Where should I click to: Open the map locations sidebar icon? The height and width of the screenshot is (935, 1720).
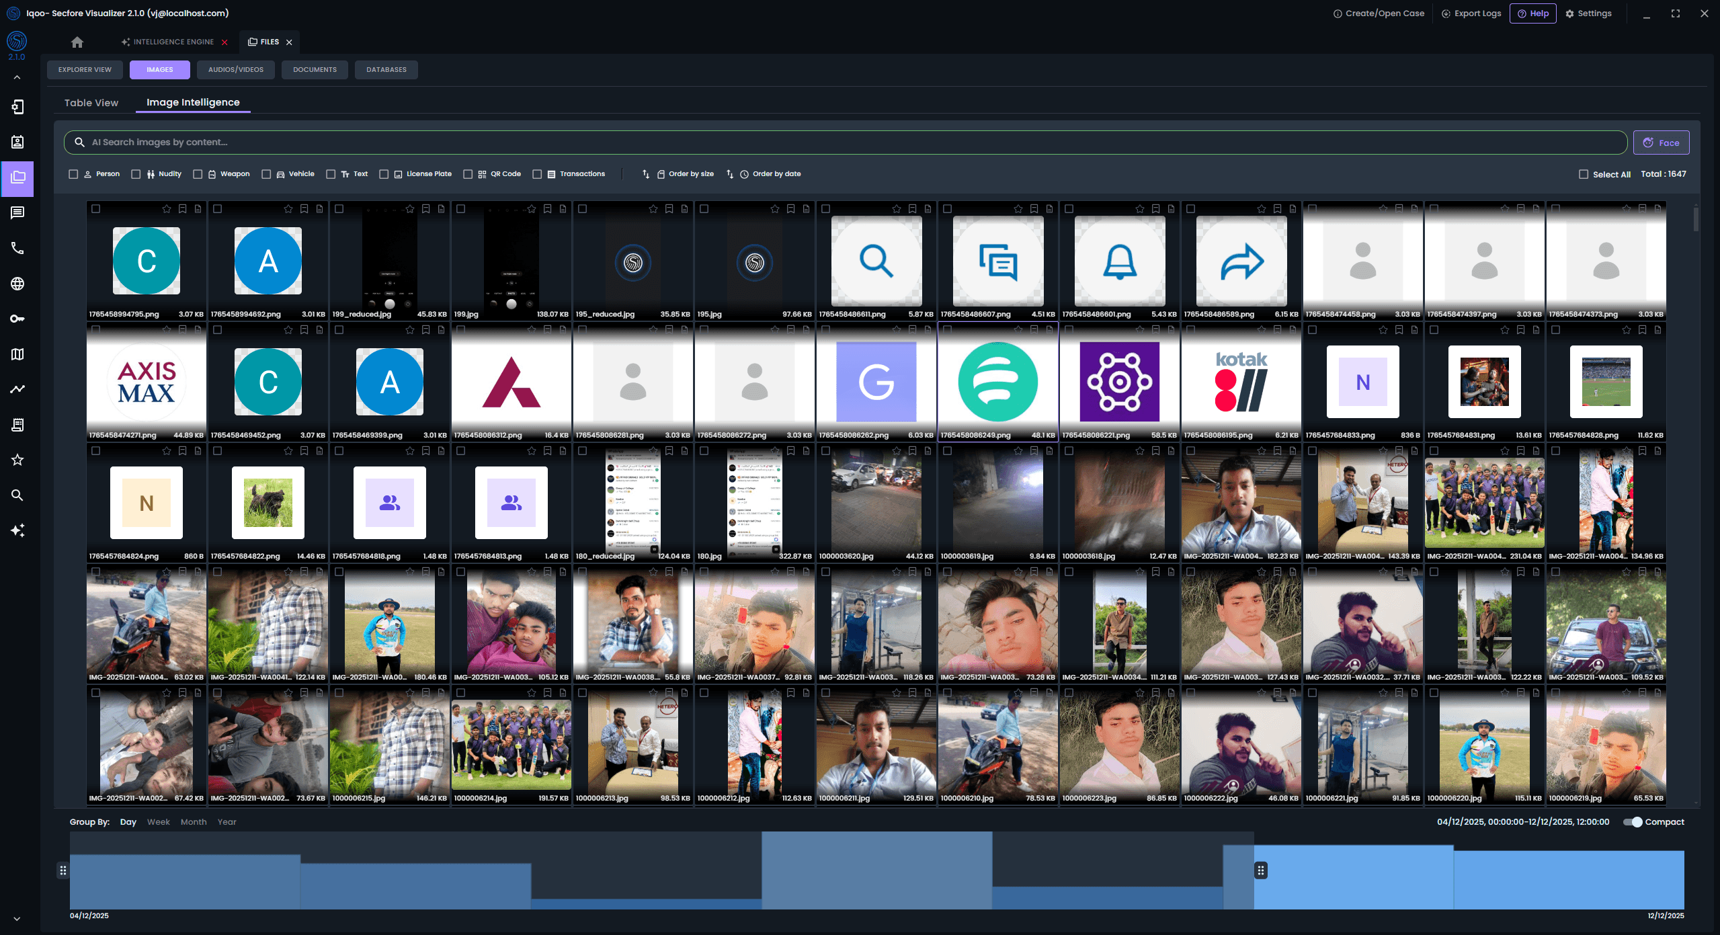(17, 354)
